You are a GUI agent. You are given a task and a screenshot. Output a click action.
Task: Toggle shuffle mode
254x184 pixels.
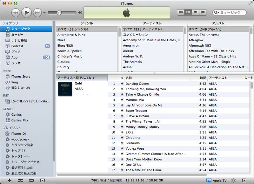click(20, 181)
